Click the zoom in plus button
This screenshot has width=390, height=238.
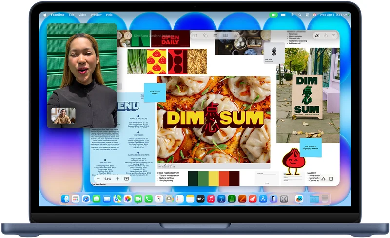click(117, 179)
